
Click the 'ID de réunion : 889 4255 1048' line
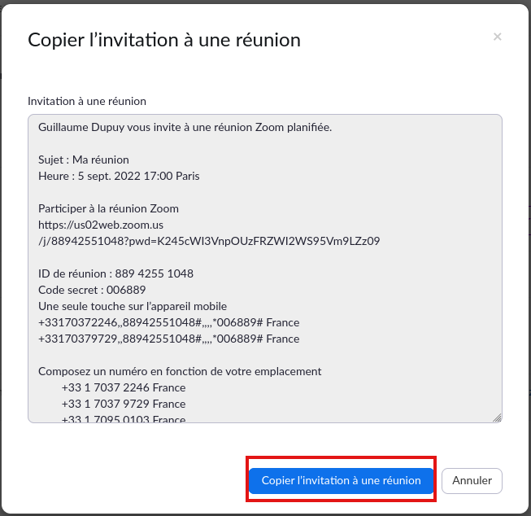[115, 273]
